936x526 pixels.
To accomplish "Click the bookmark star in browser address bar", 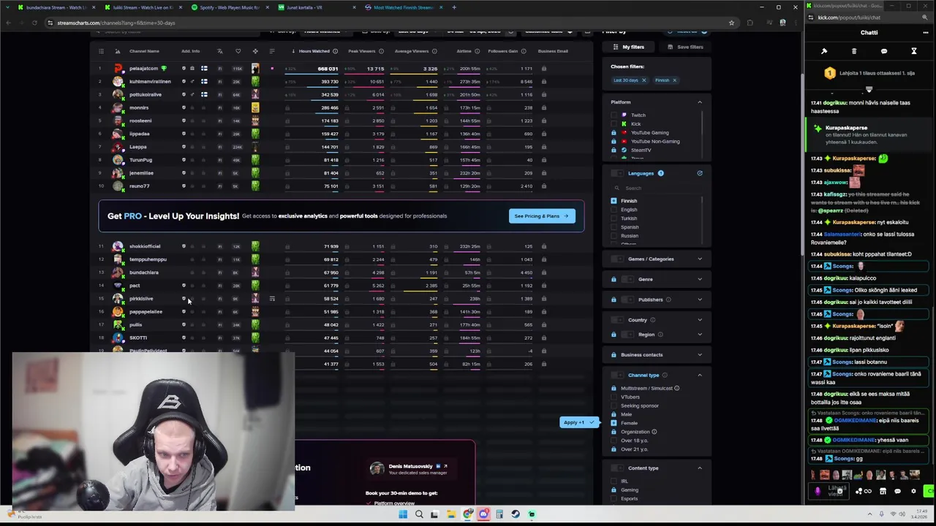I will click(731, 23).
